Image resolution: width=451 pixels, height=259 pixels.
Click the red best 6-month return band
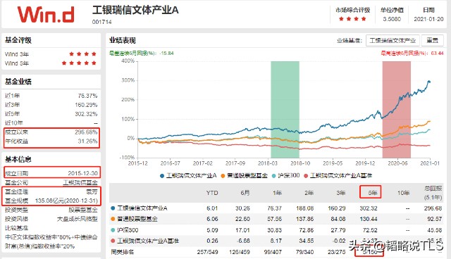[396, 109]
